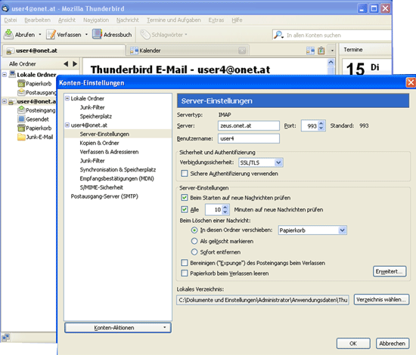The width and height of the screenshot is (416, 355).
Task: Click the Papierkorb icon under Lokale Ordner
Action: pos(21,84)
